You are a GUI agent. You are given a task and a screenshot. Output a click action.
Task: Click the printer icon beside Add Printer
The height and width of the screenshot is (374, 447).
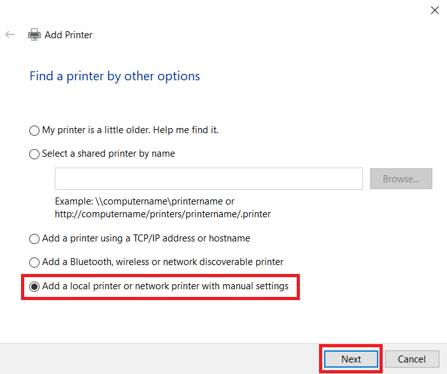tap(34, 35)
